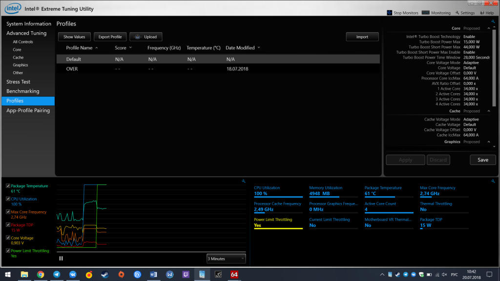Viewport: 500px width, 281px height.
Task: Uncheck the Package Temperature checkbox
Action: pos(8,186)
